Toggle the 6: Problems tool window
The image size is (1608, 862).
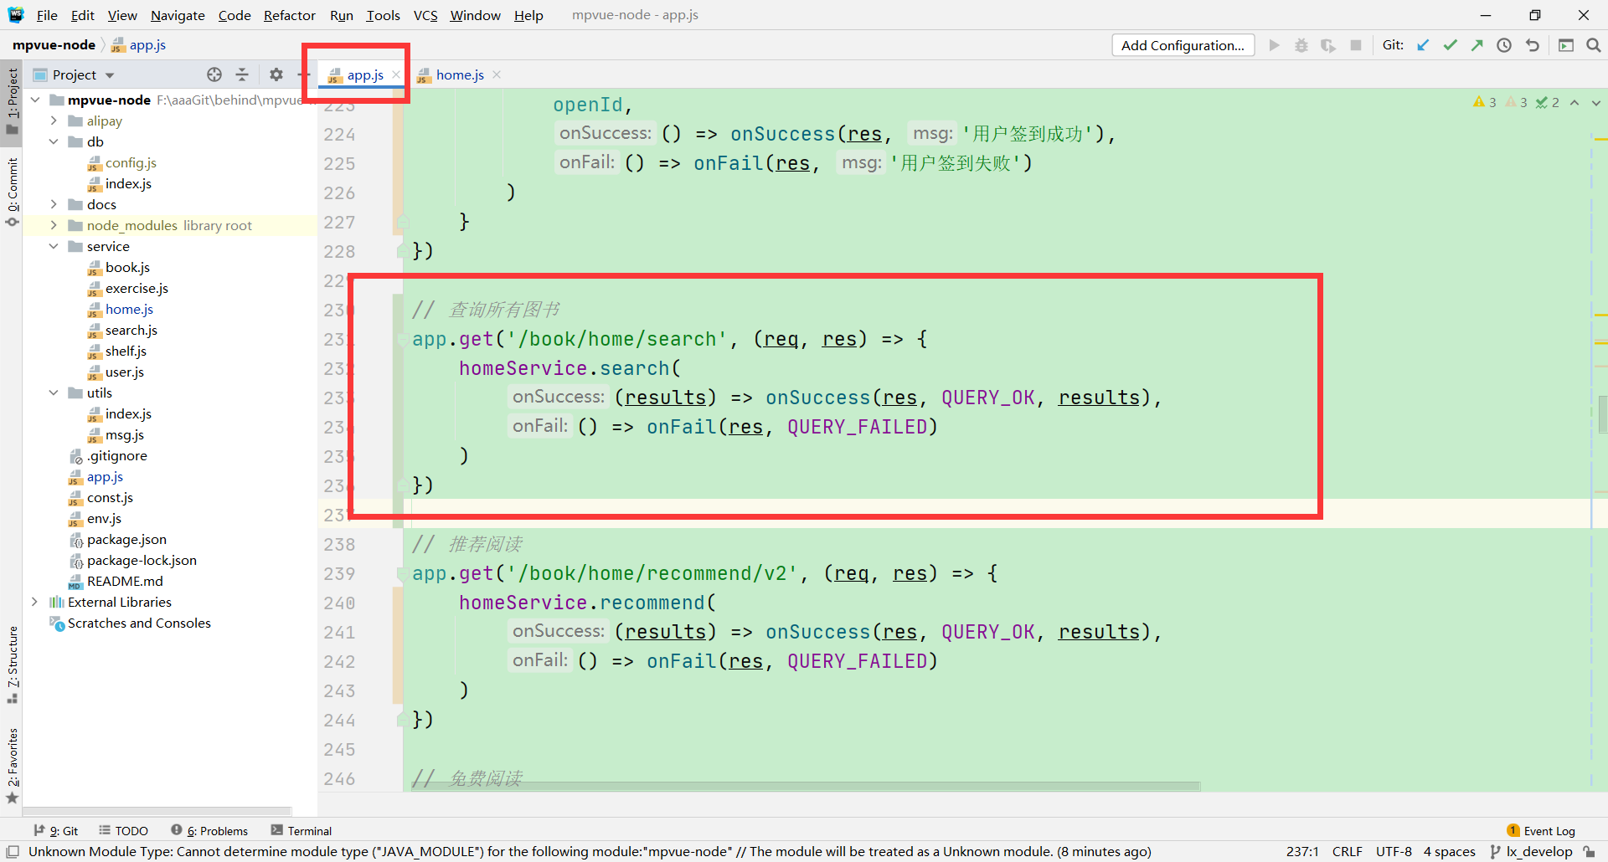[x=209, y=831]
